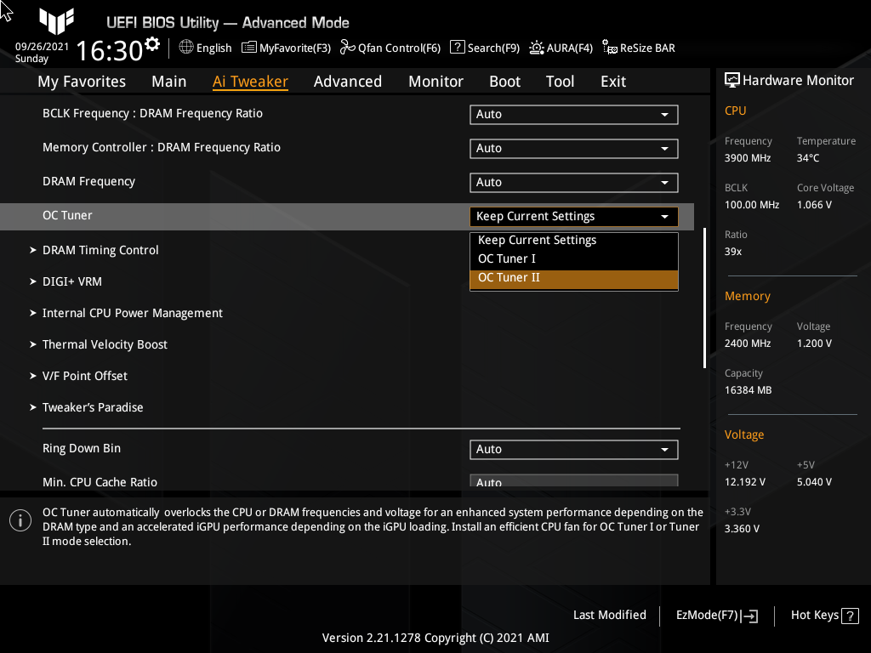Click the CPU frequency 3900 MHz value
Screen dimensions: 871x653
click(747, 158)
